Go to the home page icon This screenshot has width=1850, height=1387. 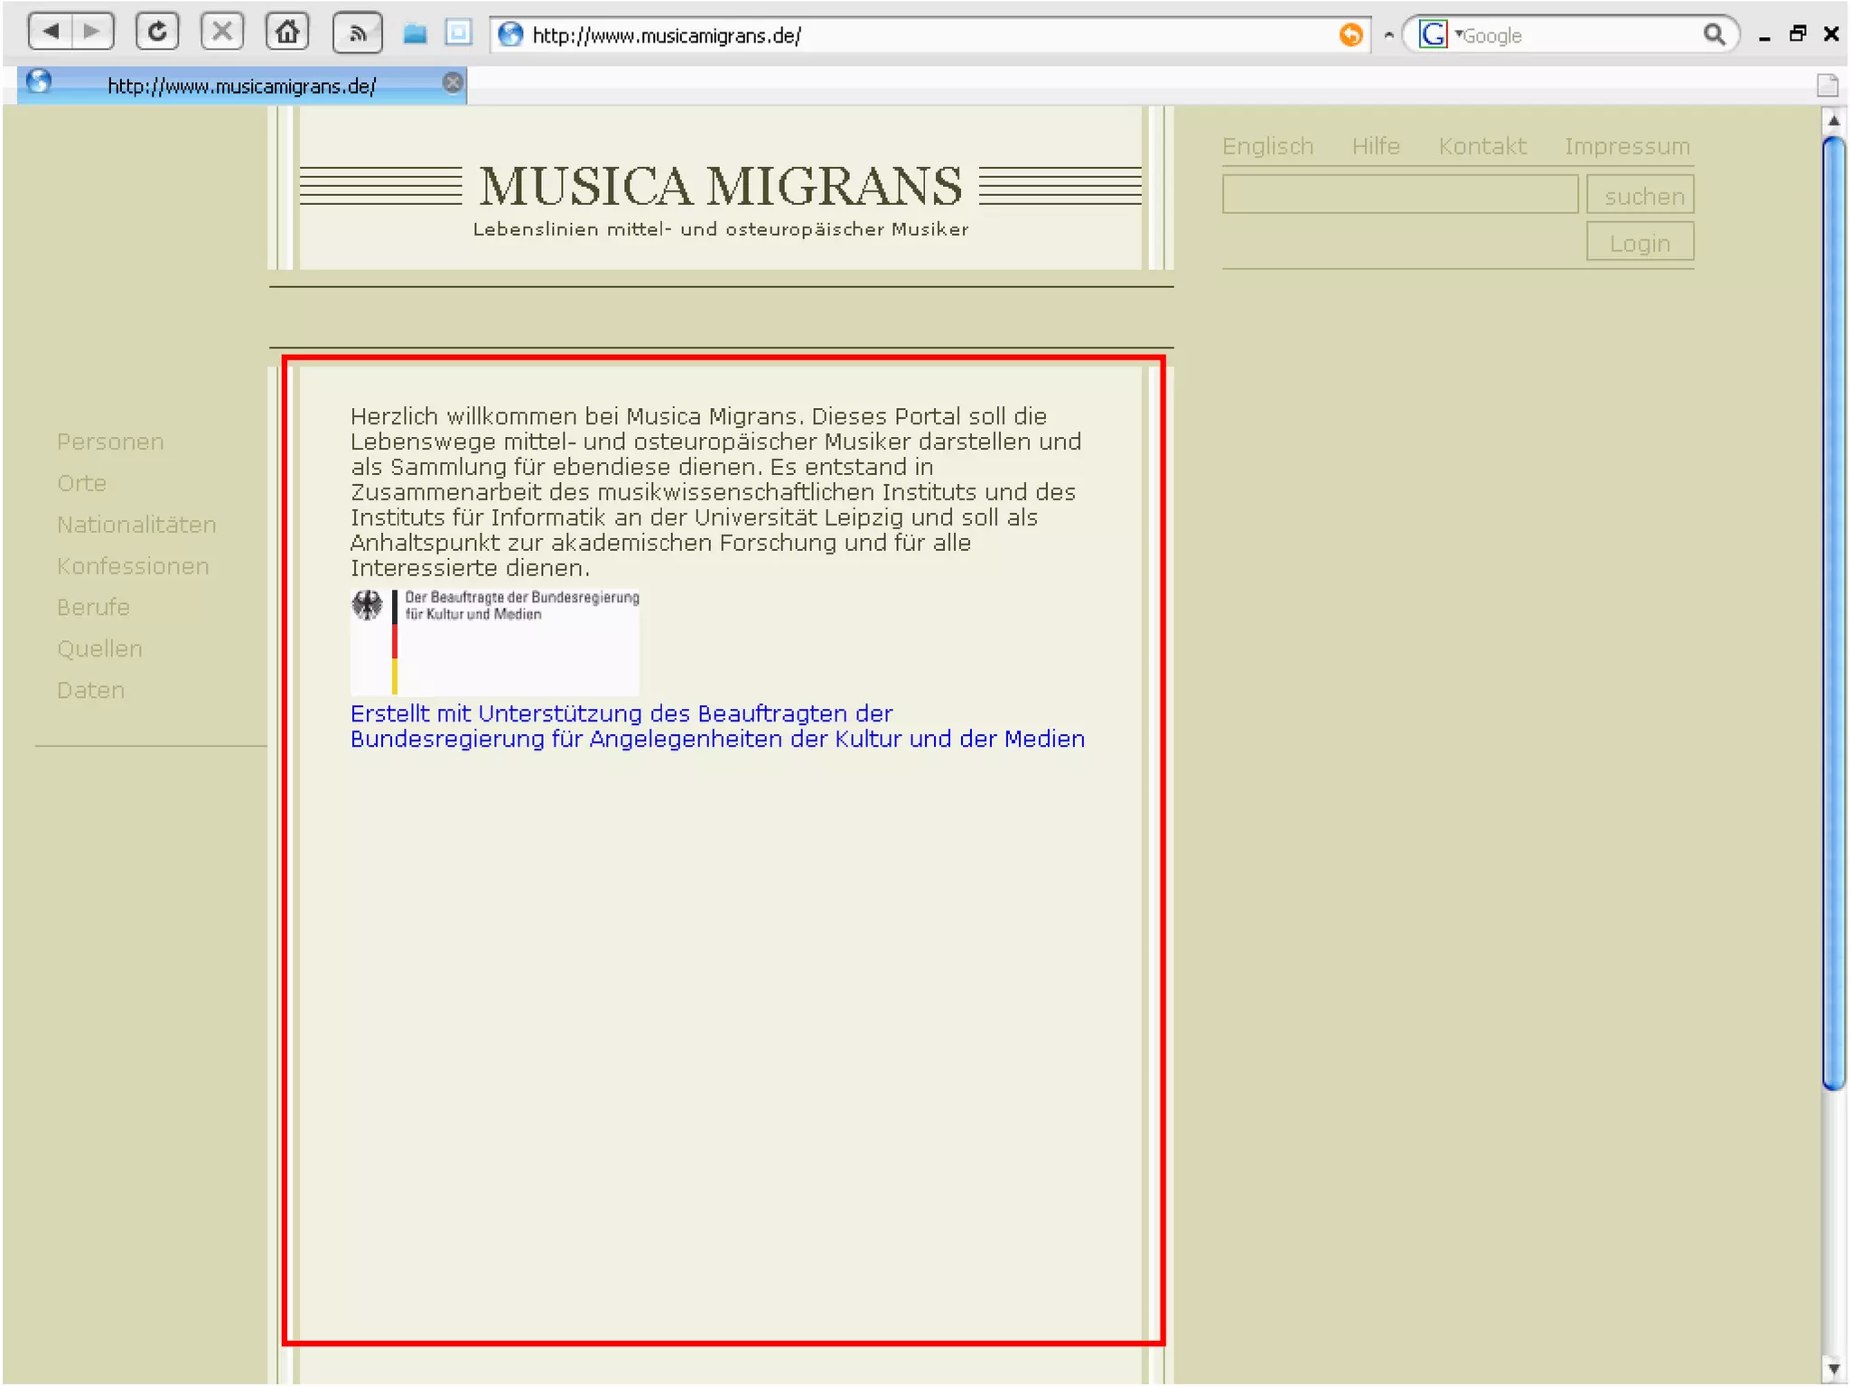pyautogui.click(x=287, y=33)
